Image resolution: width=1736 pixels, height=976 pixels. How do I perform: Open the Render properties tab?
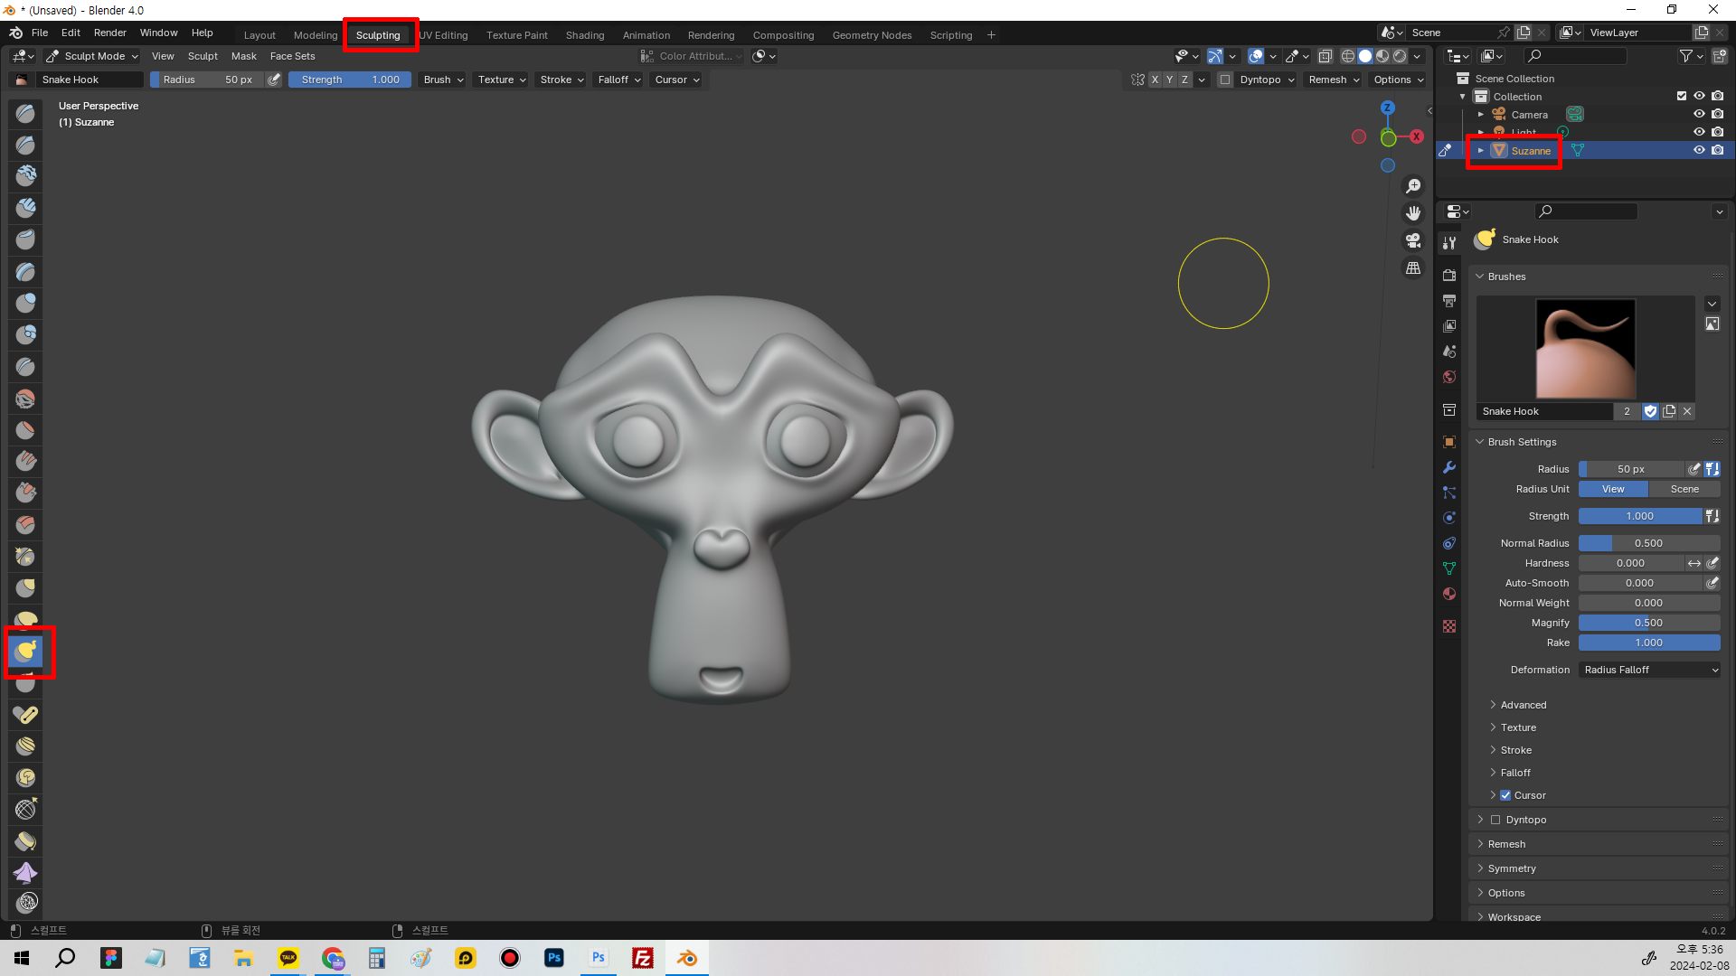[1449, 275]
